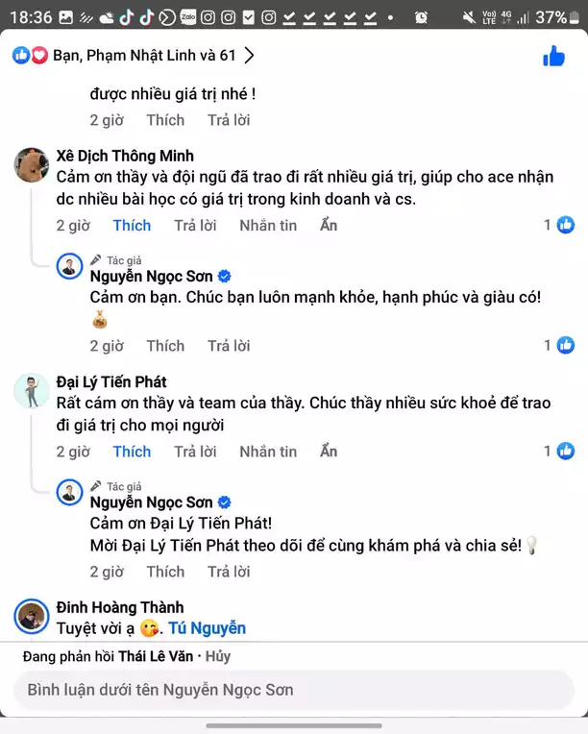
Task: Expand reactions list via chevron beside "và 61"
Action: (250, 56)
